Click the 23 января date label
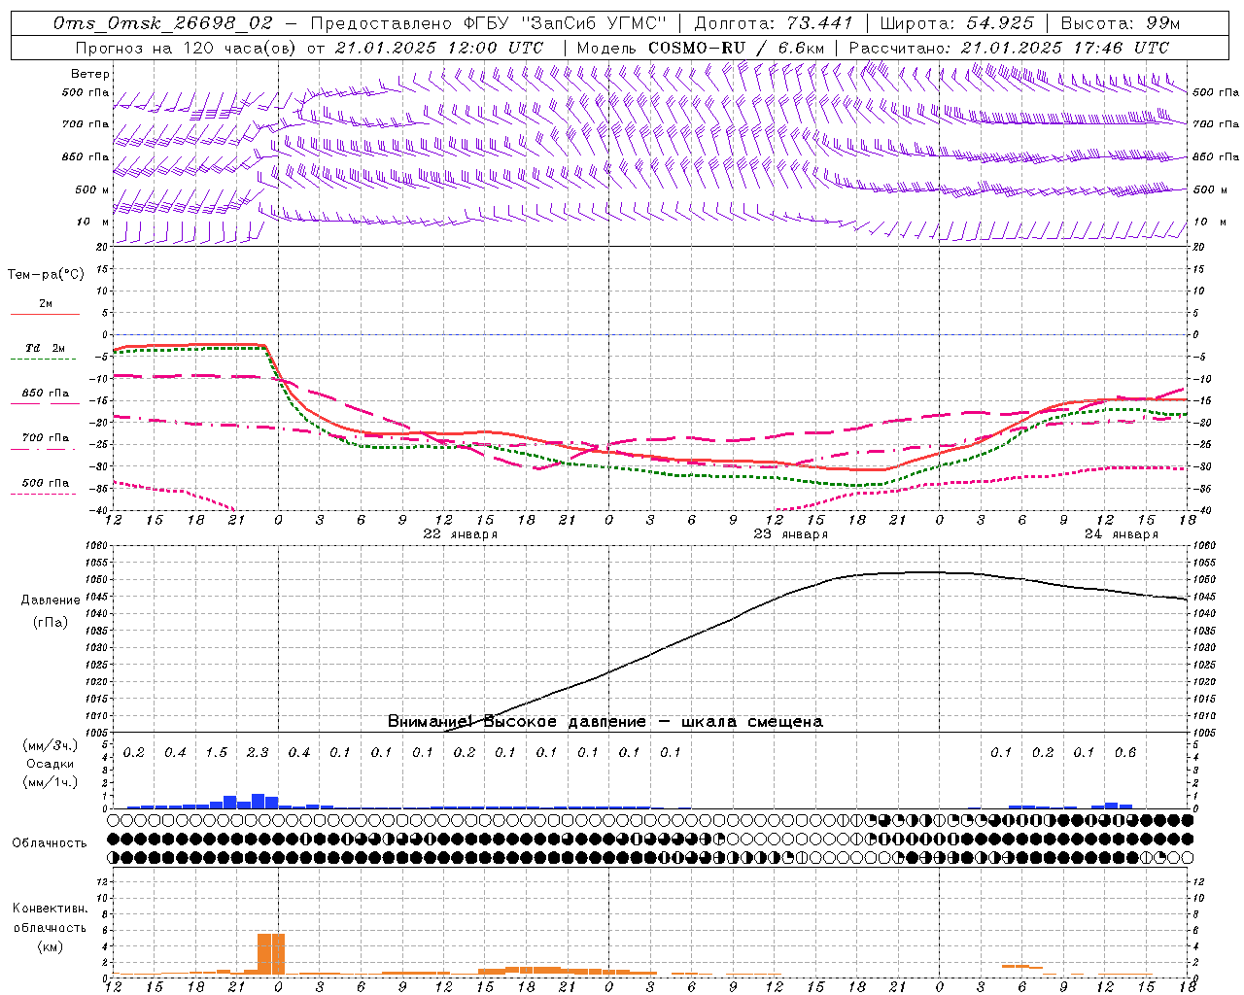This screenshot has height=995, width=1244. tap(791, 534)
